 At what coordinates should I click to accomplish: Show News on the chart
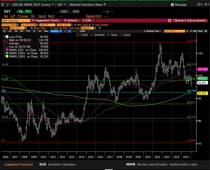pyautogui.click(x=112, y=35)
